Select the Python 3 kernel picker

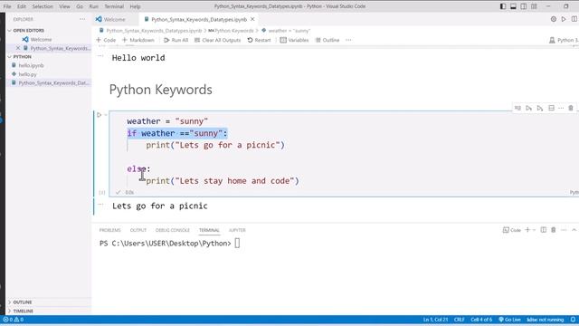pos(564,40)
